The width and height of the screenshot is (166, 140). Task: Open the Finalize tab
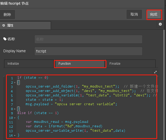click(131, 64)
